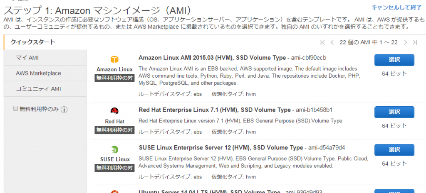Click the Red Hat logo icon
Screen dimensions: 426x193
click(114, 111)
